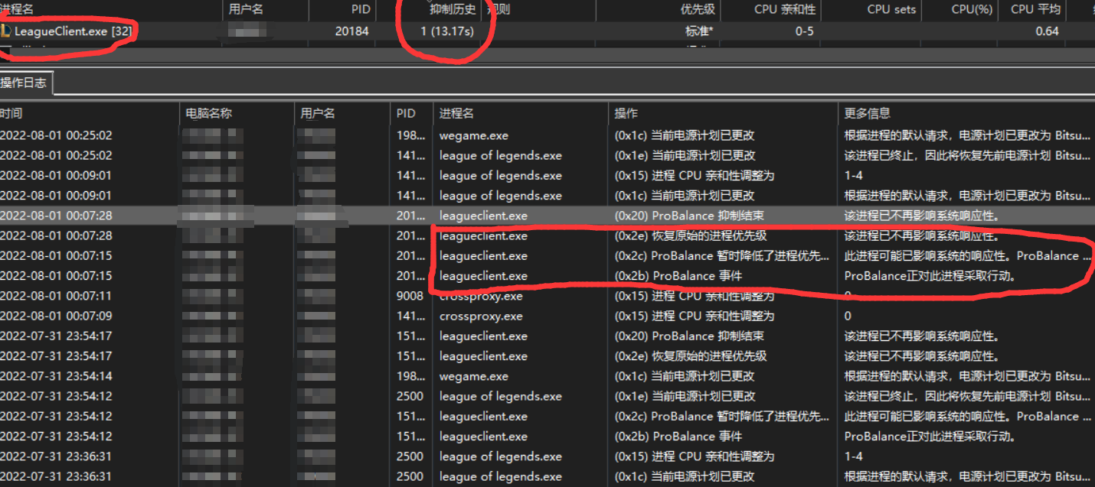Viewport: 1095px width, 487px height.
Task: Sort the log by 时间 column header
Action: coord(12,113)
